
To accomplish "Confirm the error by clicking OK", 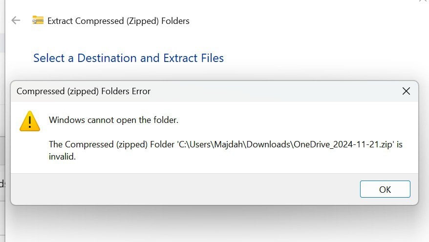I will [x=385, y=189].
